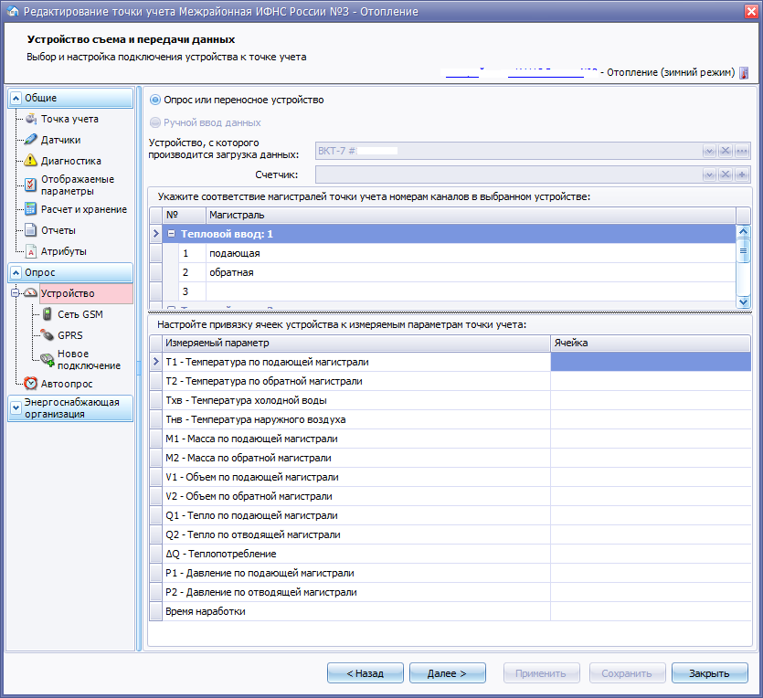763x698 pixels.
Task: Collapse the Тепловой ввод: 1 group
Action: click(171, 234)
